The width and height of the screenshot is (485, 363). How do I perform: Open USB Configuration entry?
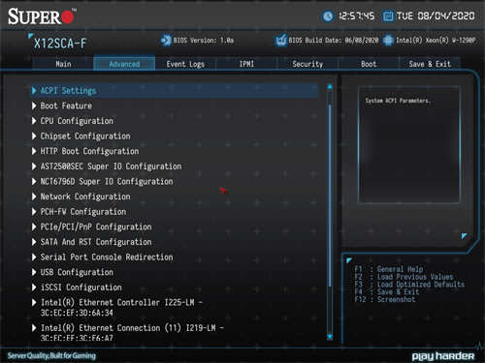click(x=175, y=272)
